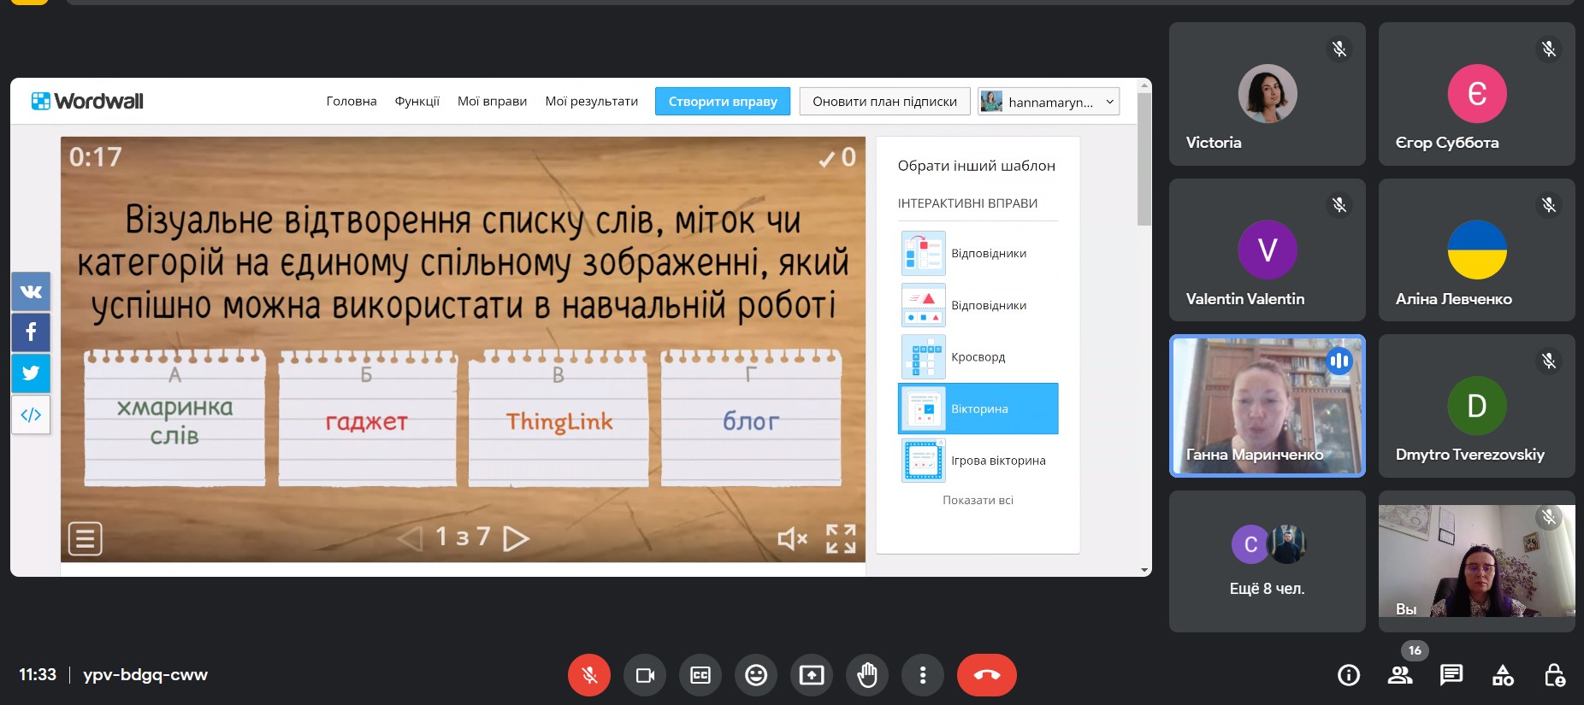This screenshot has height=705, width=1584.
Task: Open the quiz menu hamburger icon
Action: (x=86, y=538)
